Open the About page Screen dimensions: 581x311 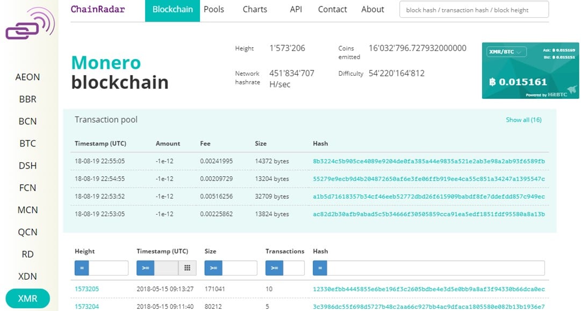(x=373, y=10)
